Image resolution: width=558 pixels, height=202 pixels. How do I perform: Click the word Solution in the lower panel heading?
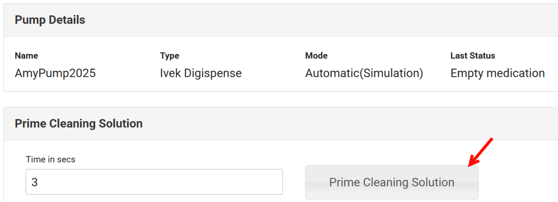click(121, 124)
